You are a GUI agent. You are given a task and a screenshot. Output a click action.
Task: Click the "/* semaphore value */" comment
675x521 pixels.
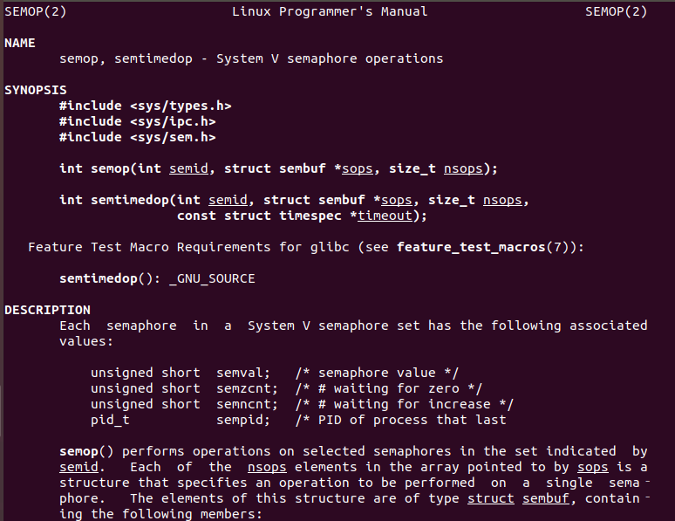point(377,373)
